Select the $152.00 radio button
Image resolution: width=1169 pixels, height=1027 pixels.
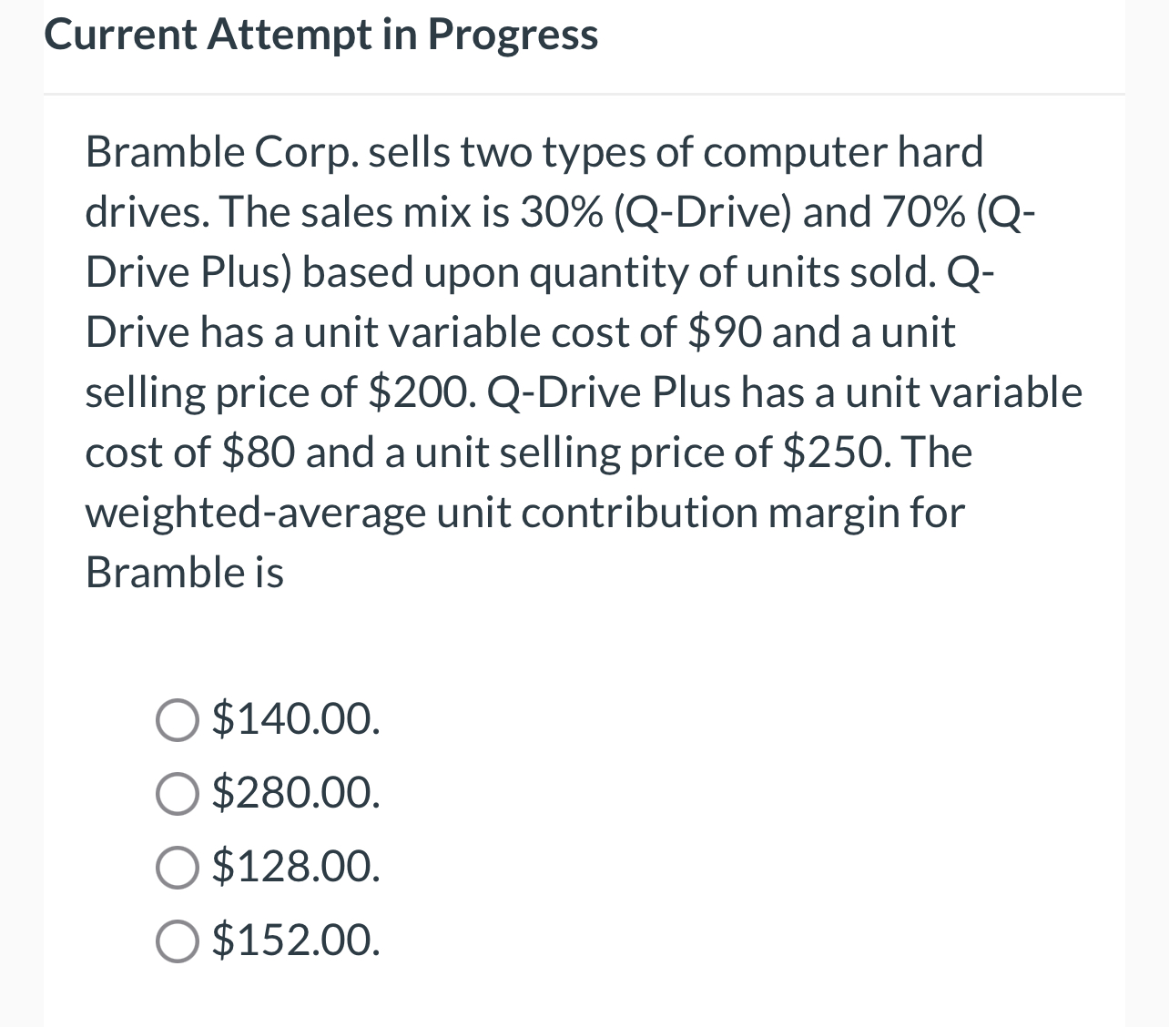pos(178,941)
